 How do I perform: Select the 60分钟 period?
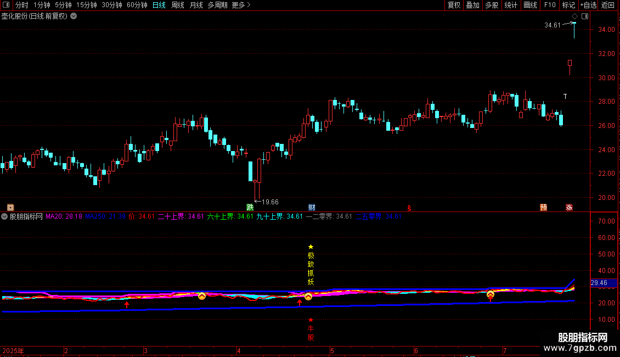(137, 5)
